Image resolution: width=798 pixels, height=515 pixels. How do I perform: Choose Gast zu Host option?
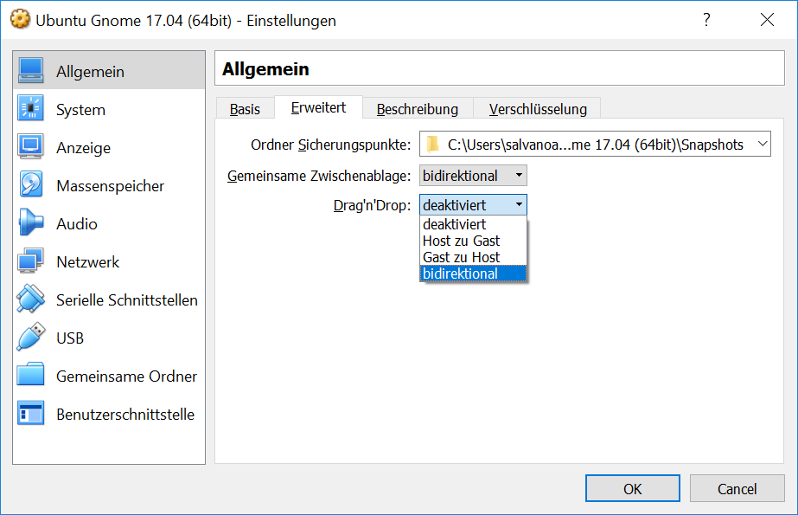click(473, 257)
